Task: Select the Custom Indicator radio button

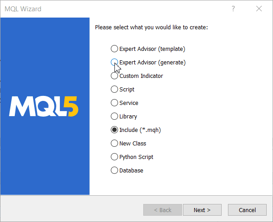Action: pos(114,76)
